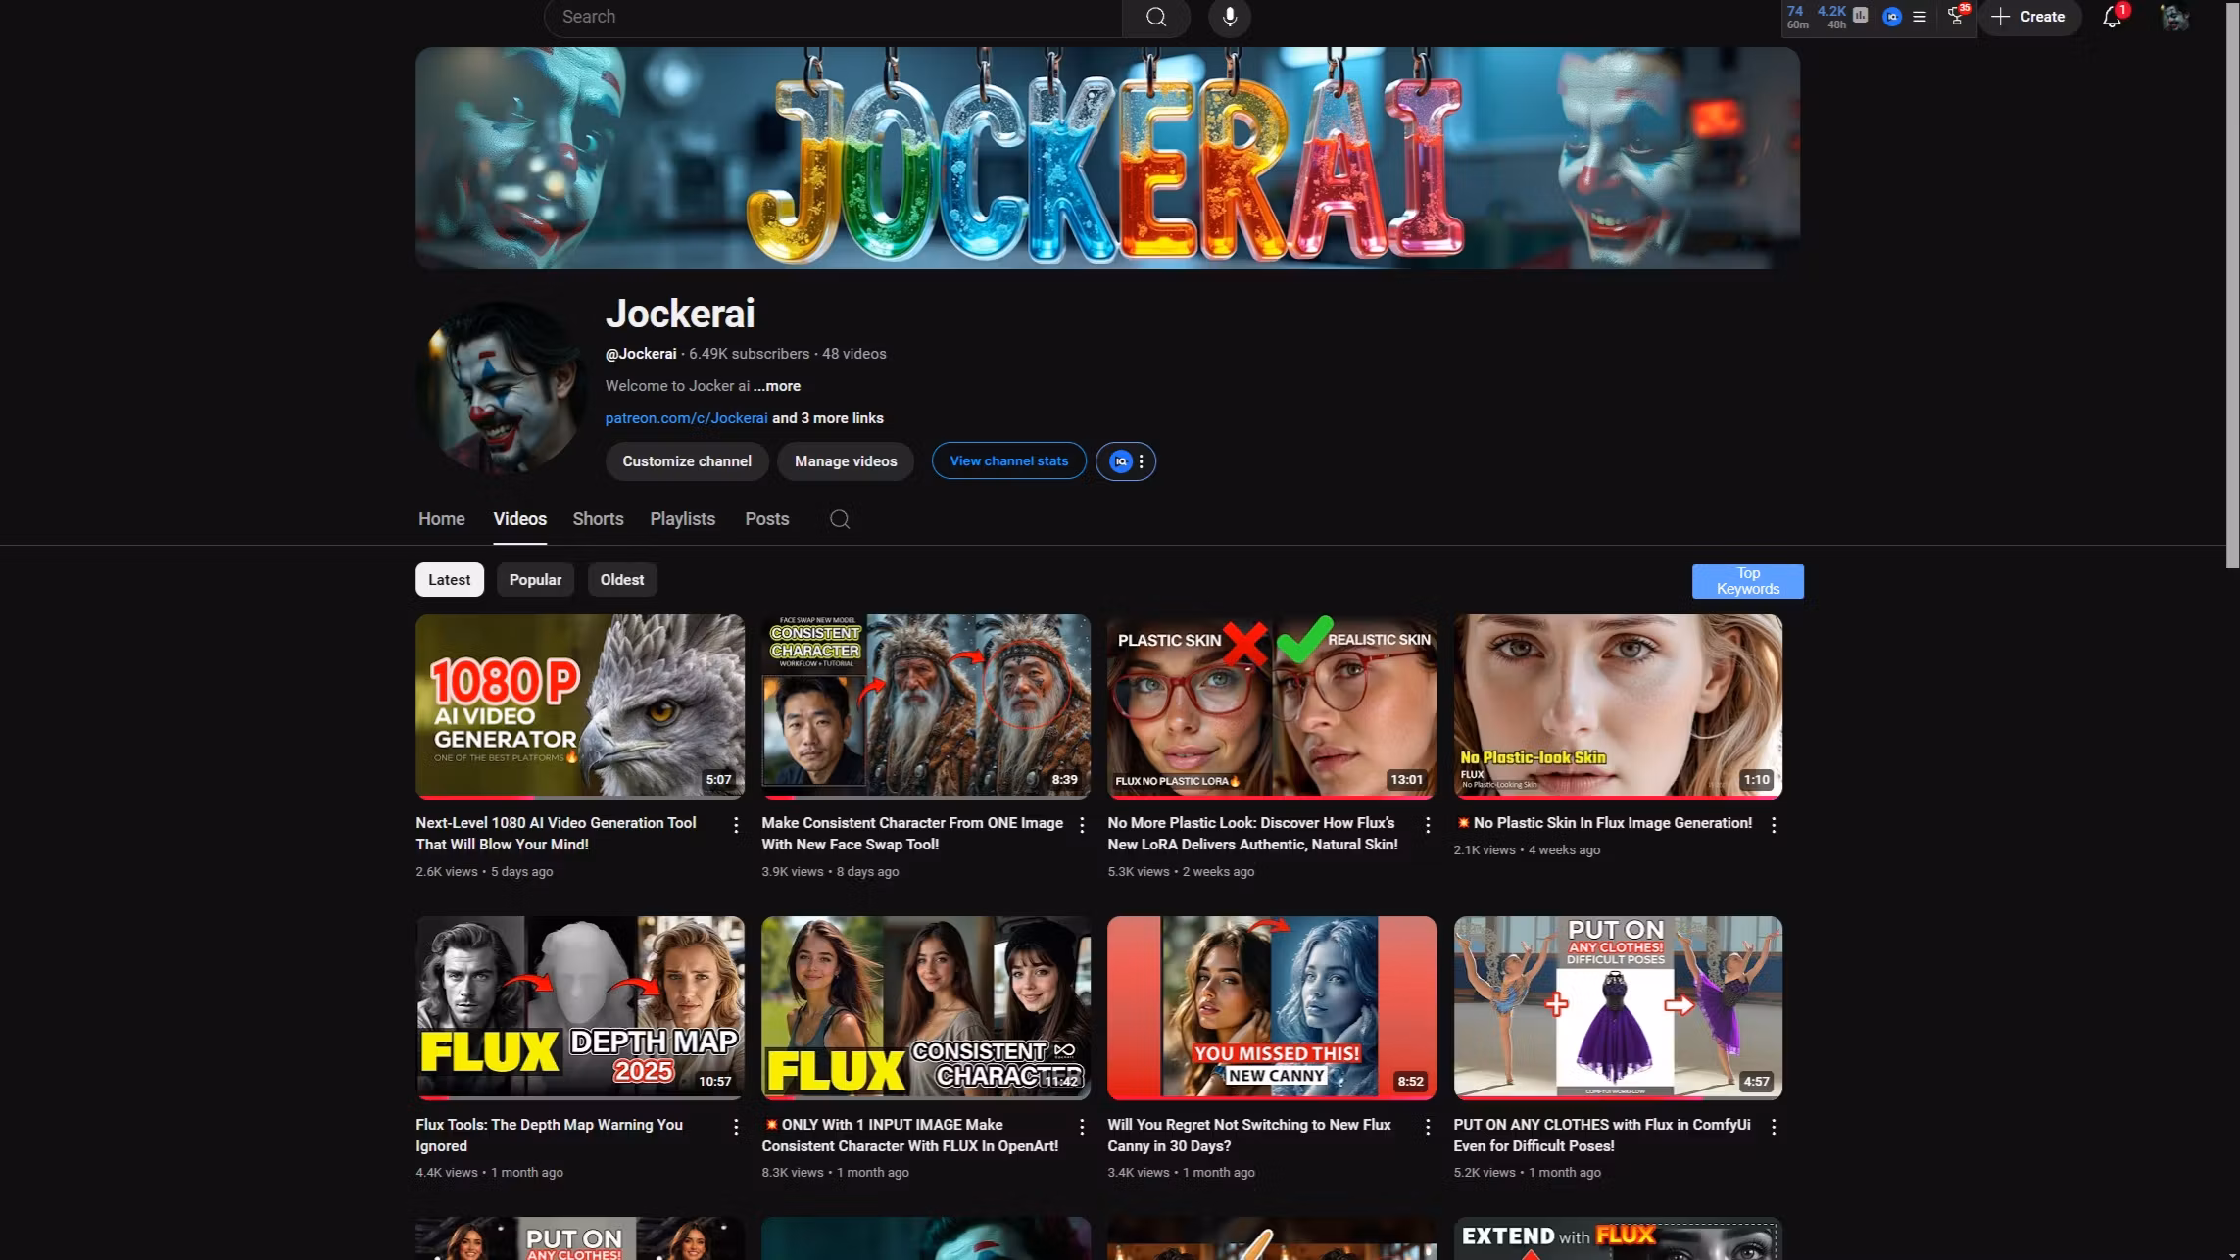Viewport: 2240px width, 1260px height.
Task: Switch to the Shorts tab
Action: (598, 519)
